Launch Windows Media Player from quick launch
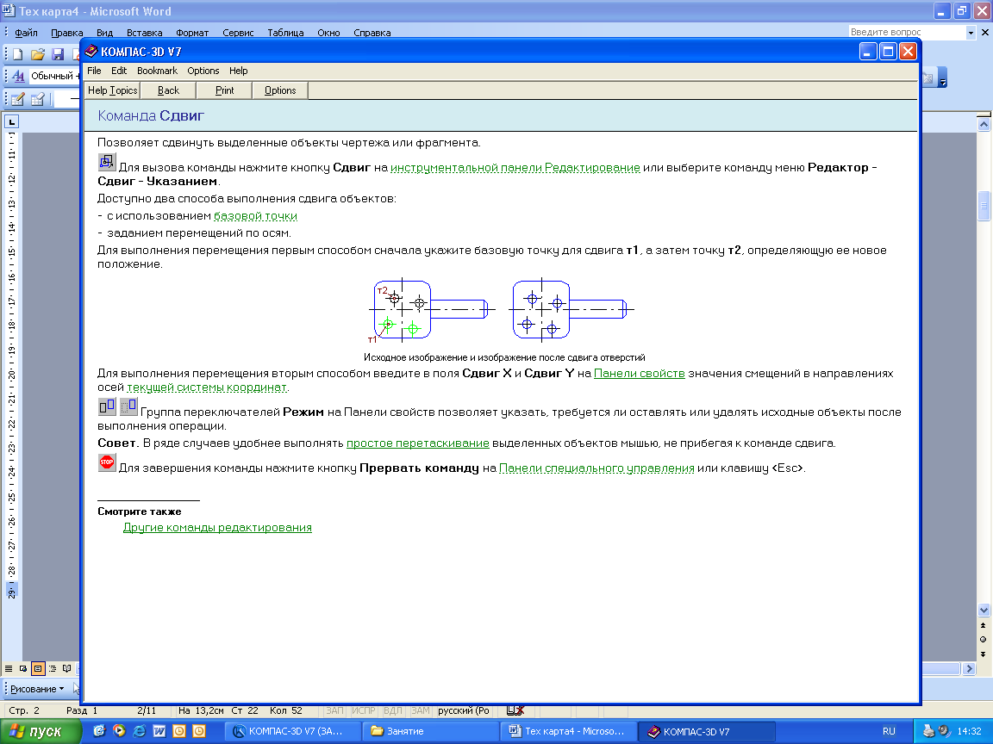 [119, 731]
